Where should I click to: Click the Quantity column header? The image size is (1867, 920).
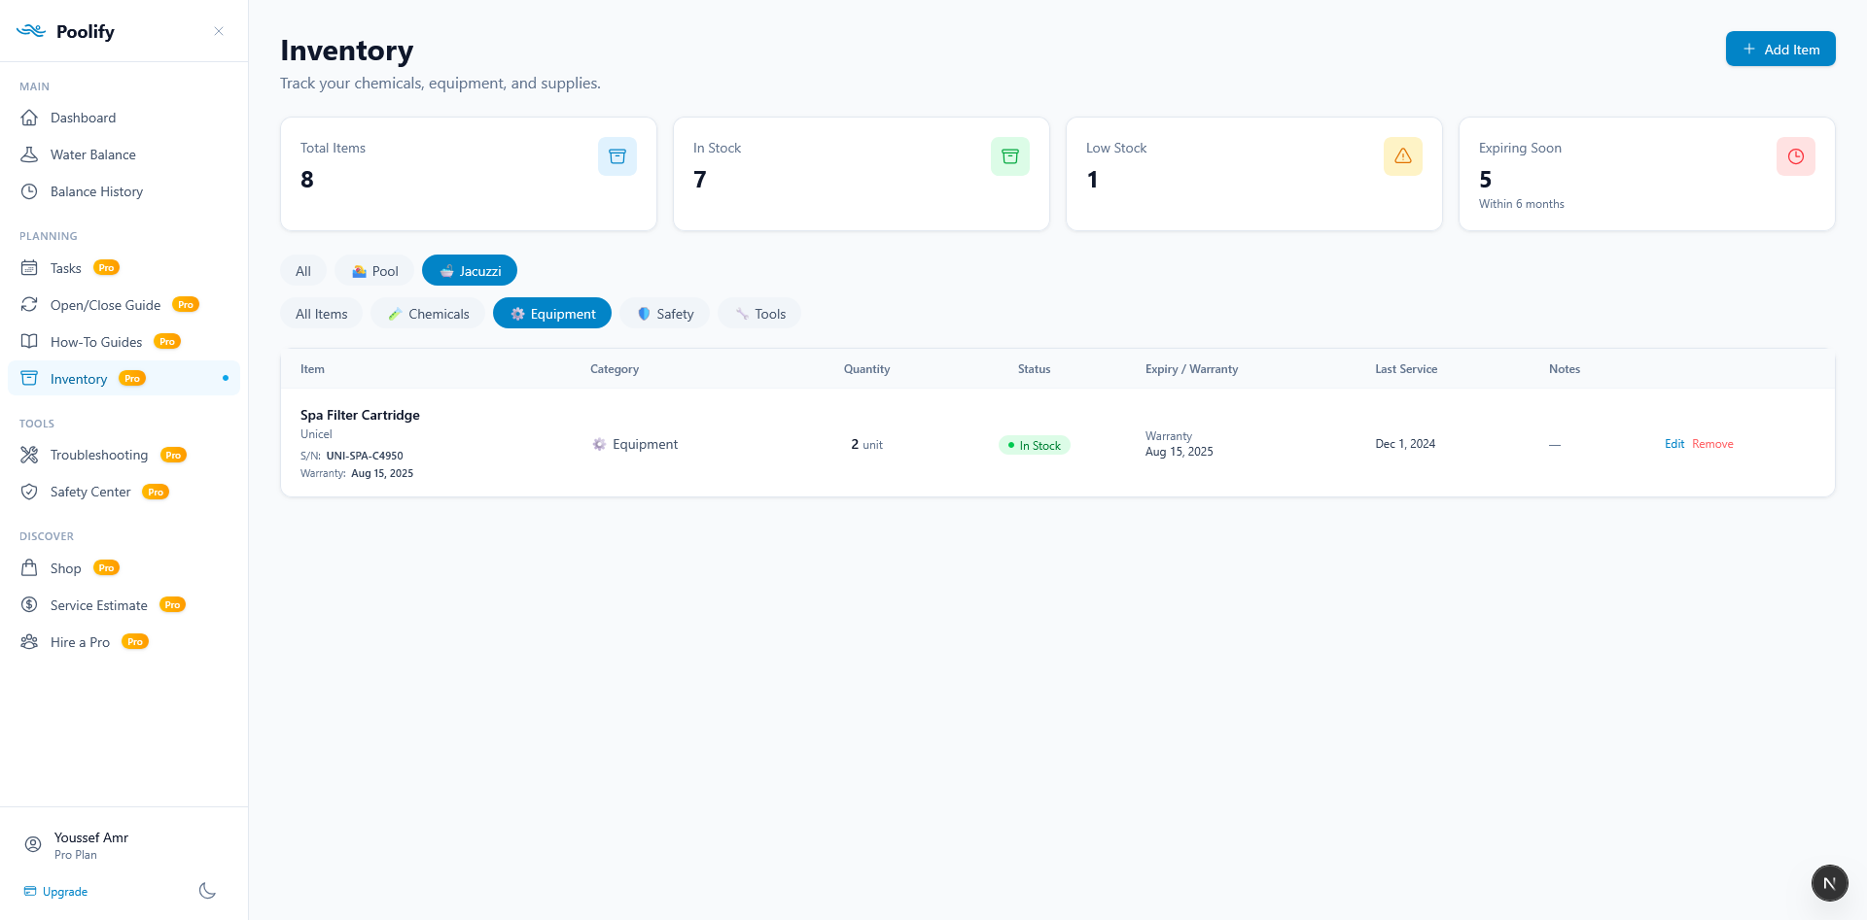[x=866, y=369]
